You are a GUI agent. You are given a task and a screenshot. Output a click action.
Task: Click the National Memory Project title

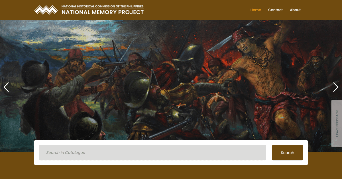coord(103,12)
